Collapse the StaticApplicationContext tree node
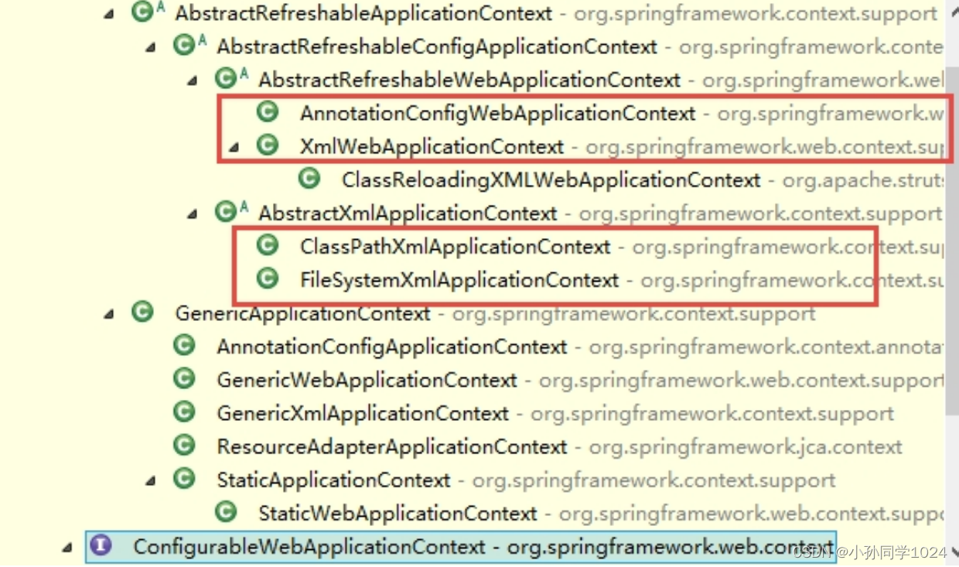The width and height of the screenshot is (959, 567). [150, 480]
